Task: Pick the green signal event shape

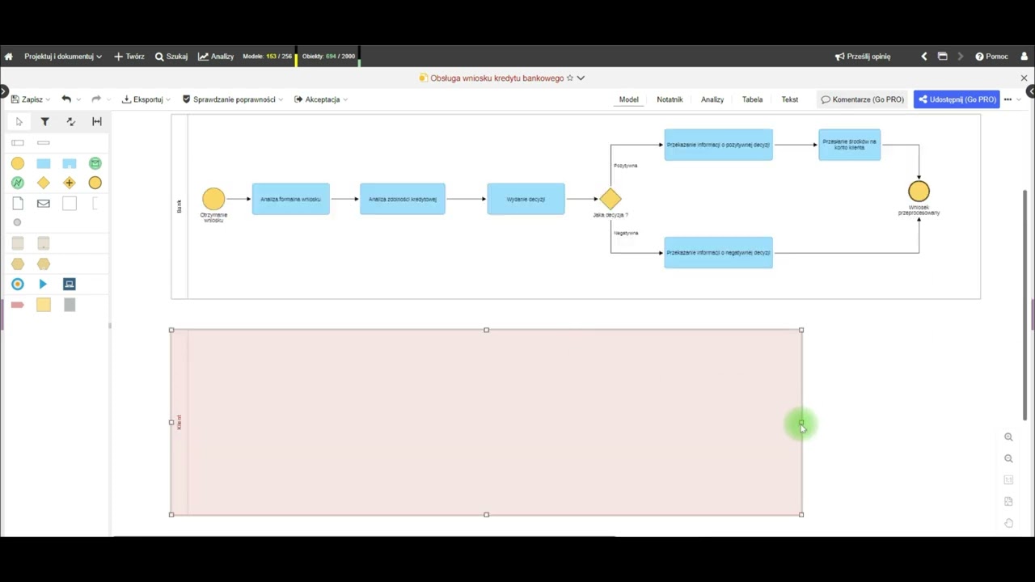Action: (18, 183)
